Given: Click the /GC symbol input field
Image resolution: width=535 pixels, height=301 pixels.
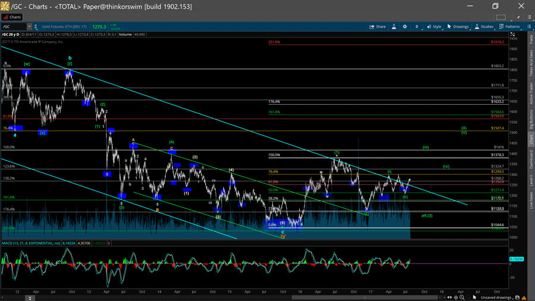Looking at the screenshot, I should 14,27.
